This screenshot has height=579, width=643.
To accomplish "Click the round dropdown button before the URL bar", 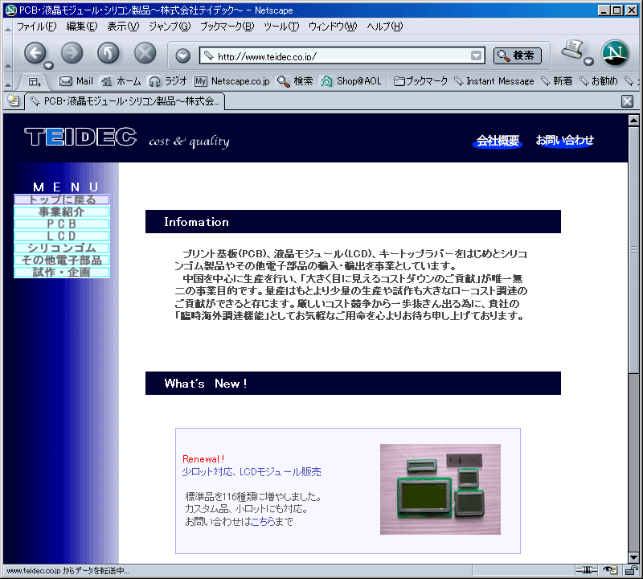I will tap(183, 55).
